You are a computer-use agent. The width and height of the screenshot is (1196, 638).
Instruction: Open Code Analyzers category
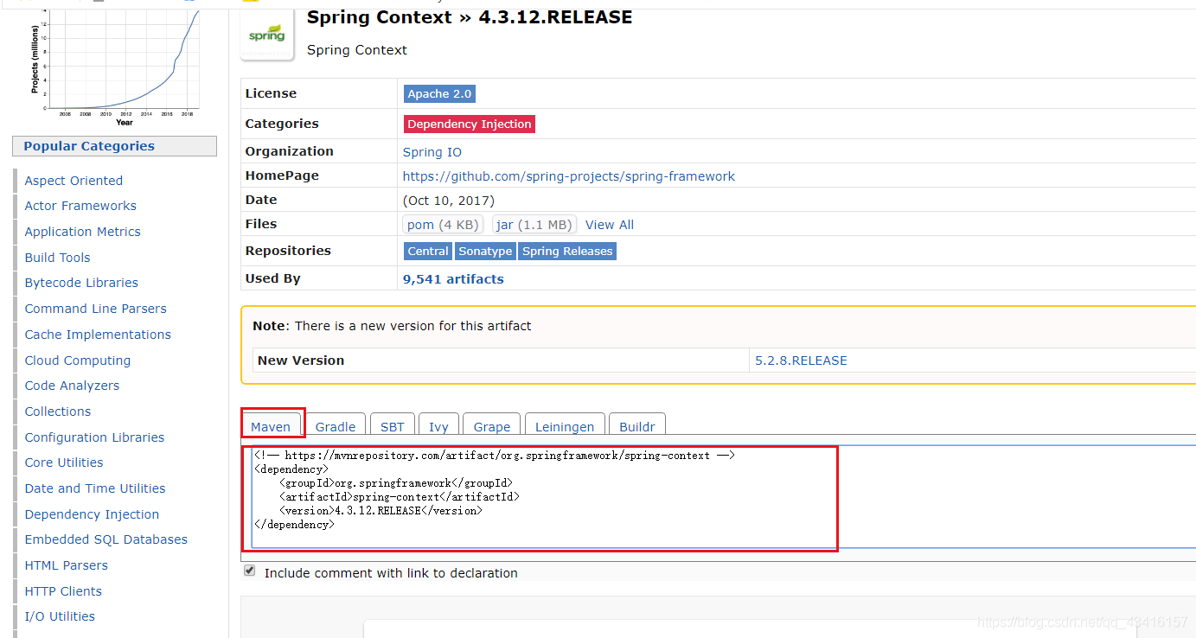[72, 386]
